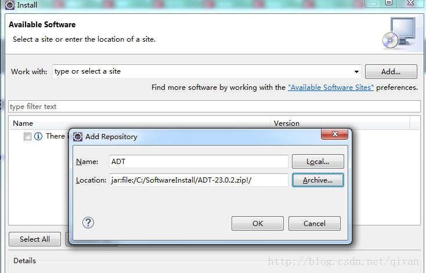
Task: Open the Work with site dropdown arrow
Action: (356, 72)
